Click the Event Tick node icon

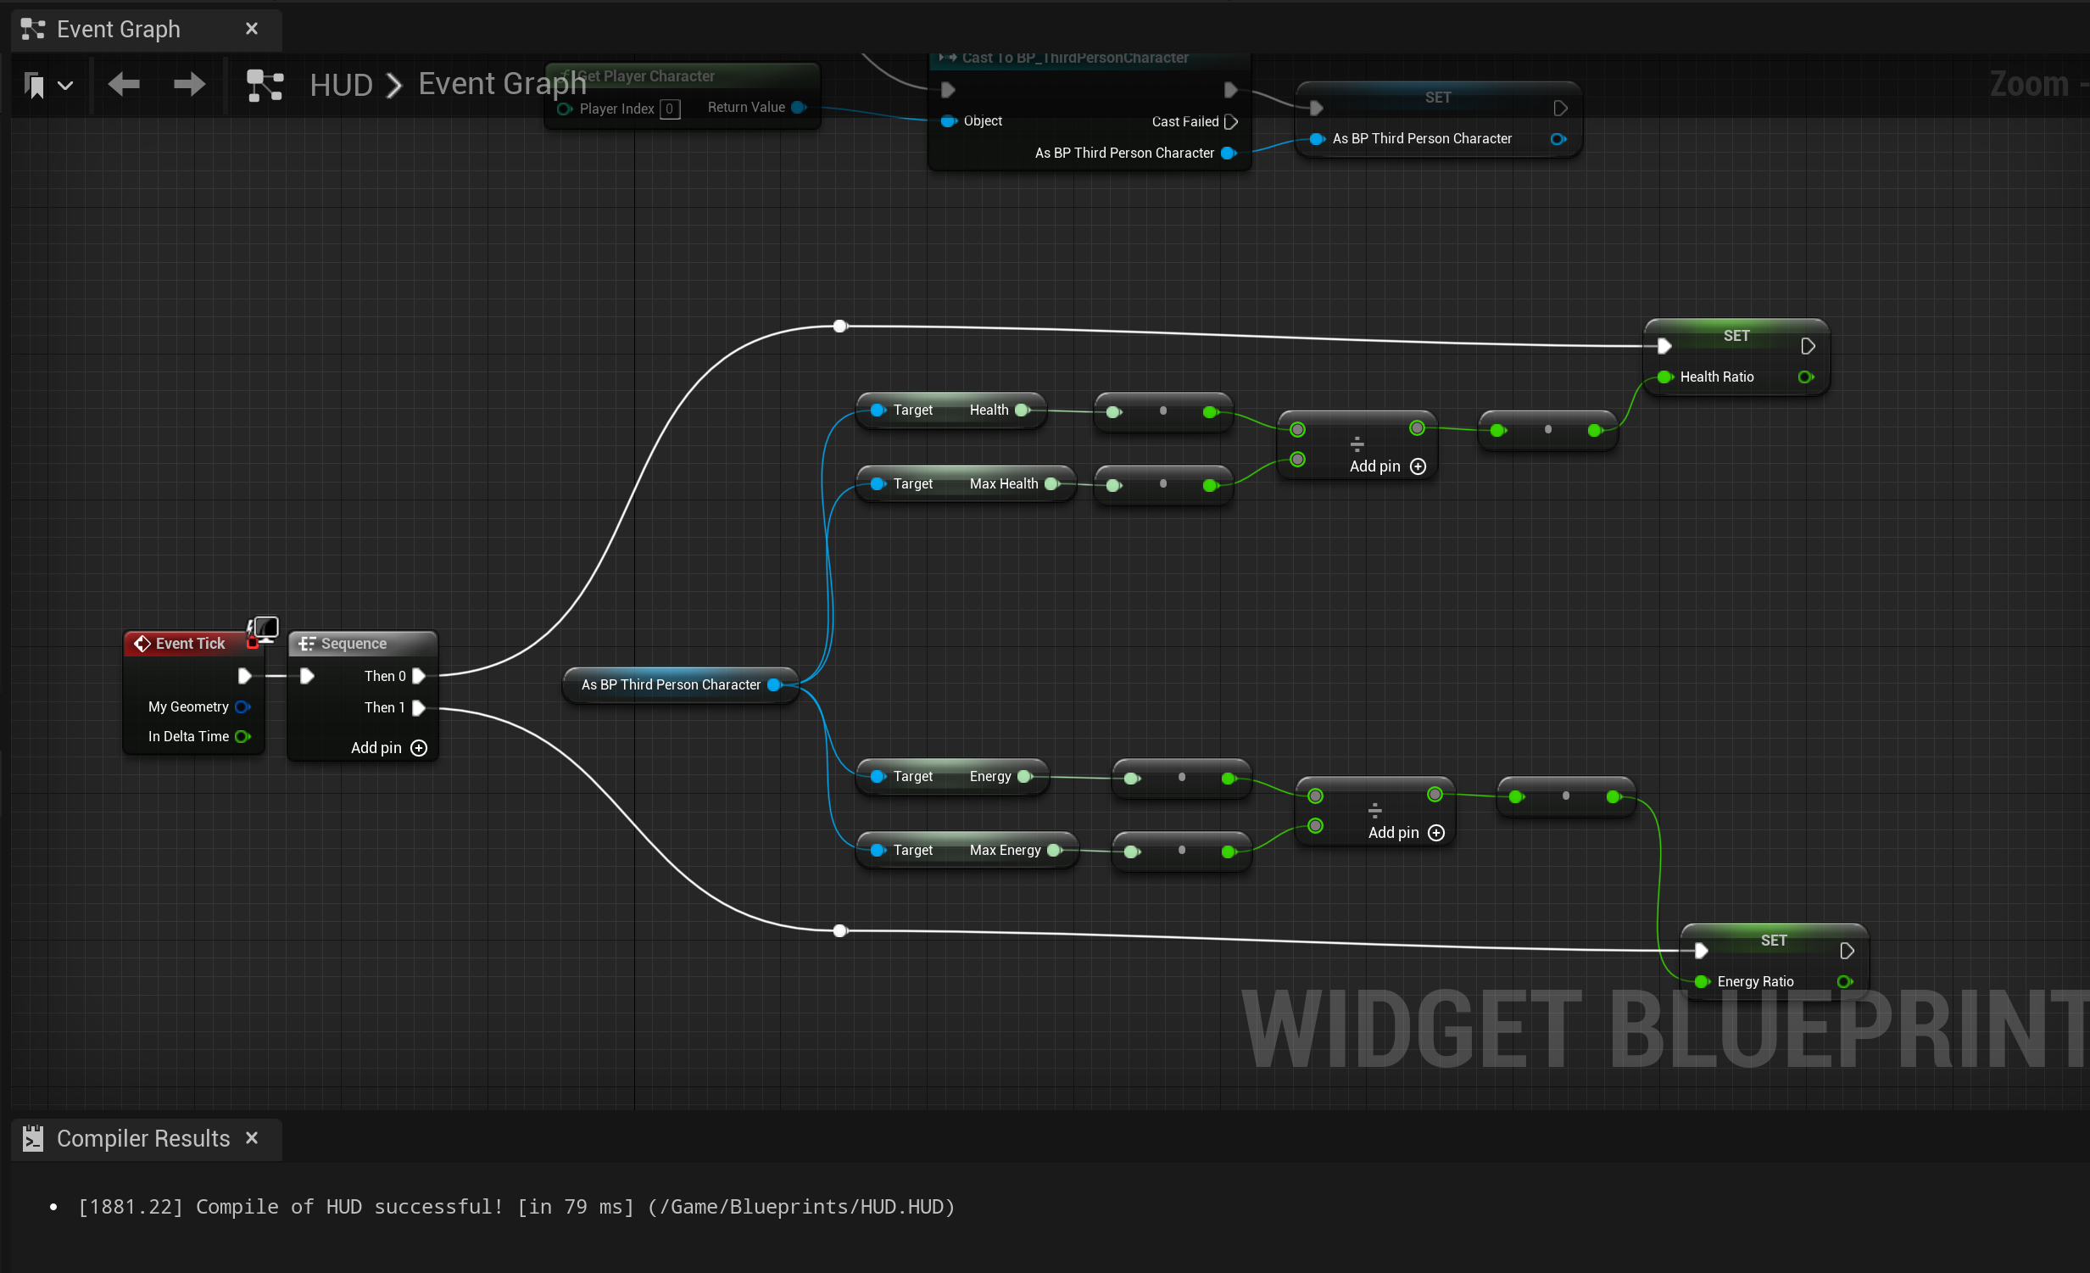142,644
